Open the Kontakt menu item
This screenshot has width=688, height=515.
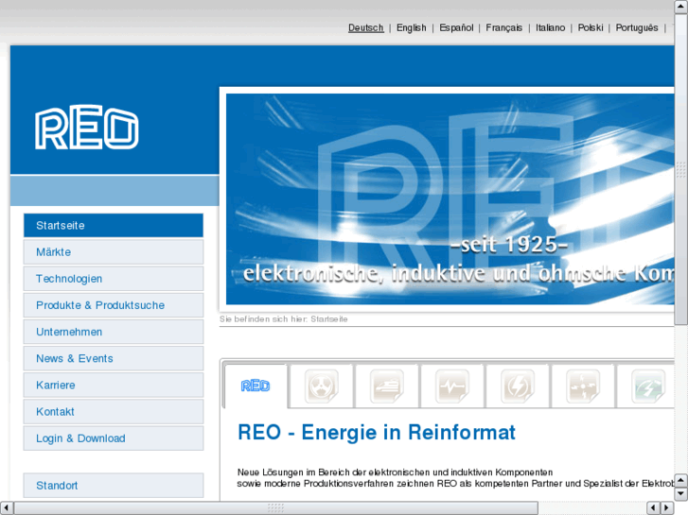tap(114, 412)
